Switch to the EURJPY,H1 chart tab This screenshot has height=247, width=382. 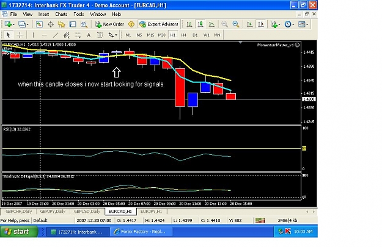coord(151,211)
